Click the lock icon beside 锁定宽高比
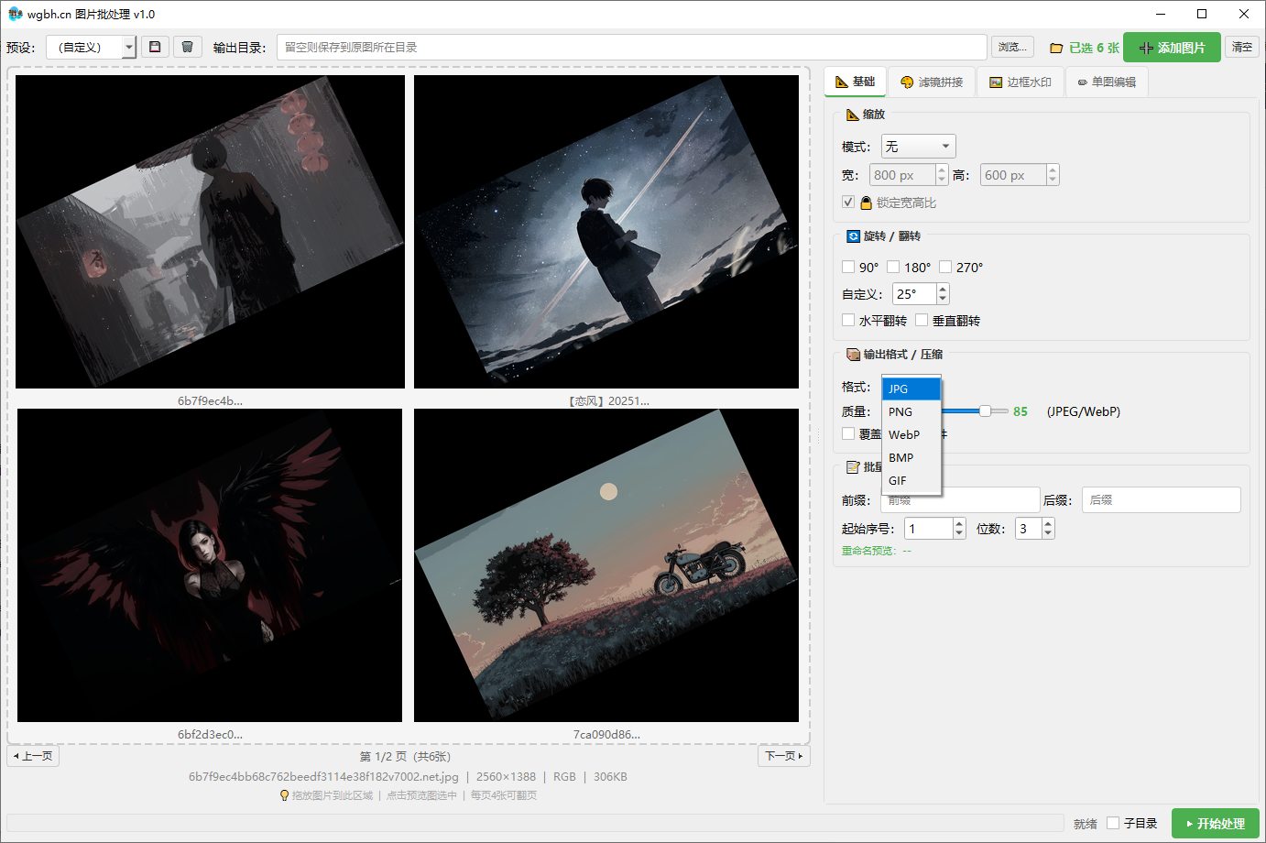This screenshot has width=1266, height=843. (866, 203)
